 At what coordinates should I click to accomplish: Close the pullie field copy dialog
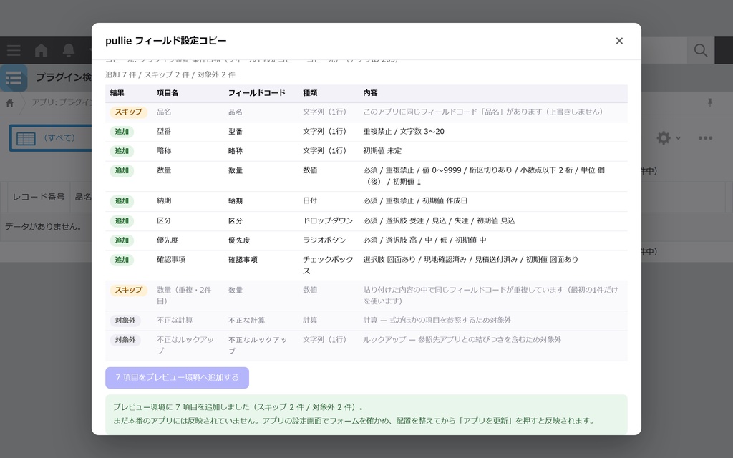point(619,41)
